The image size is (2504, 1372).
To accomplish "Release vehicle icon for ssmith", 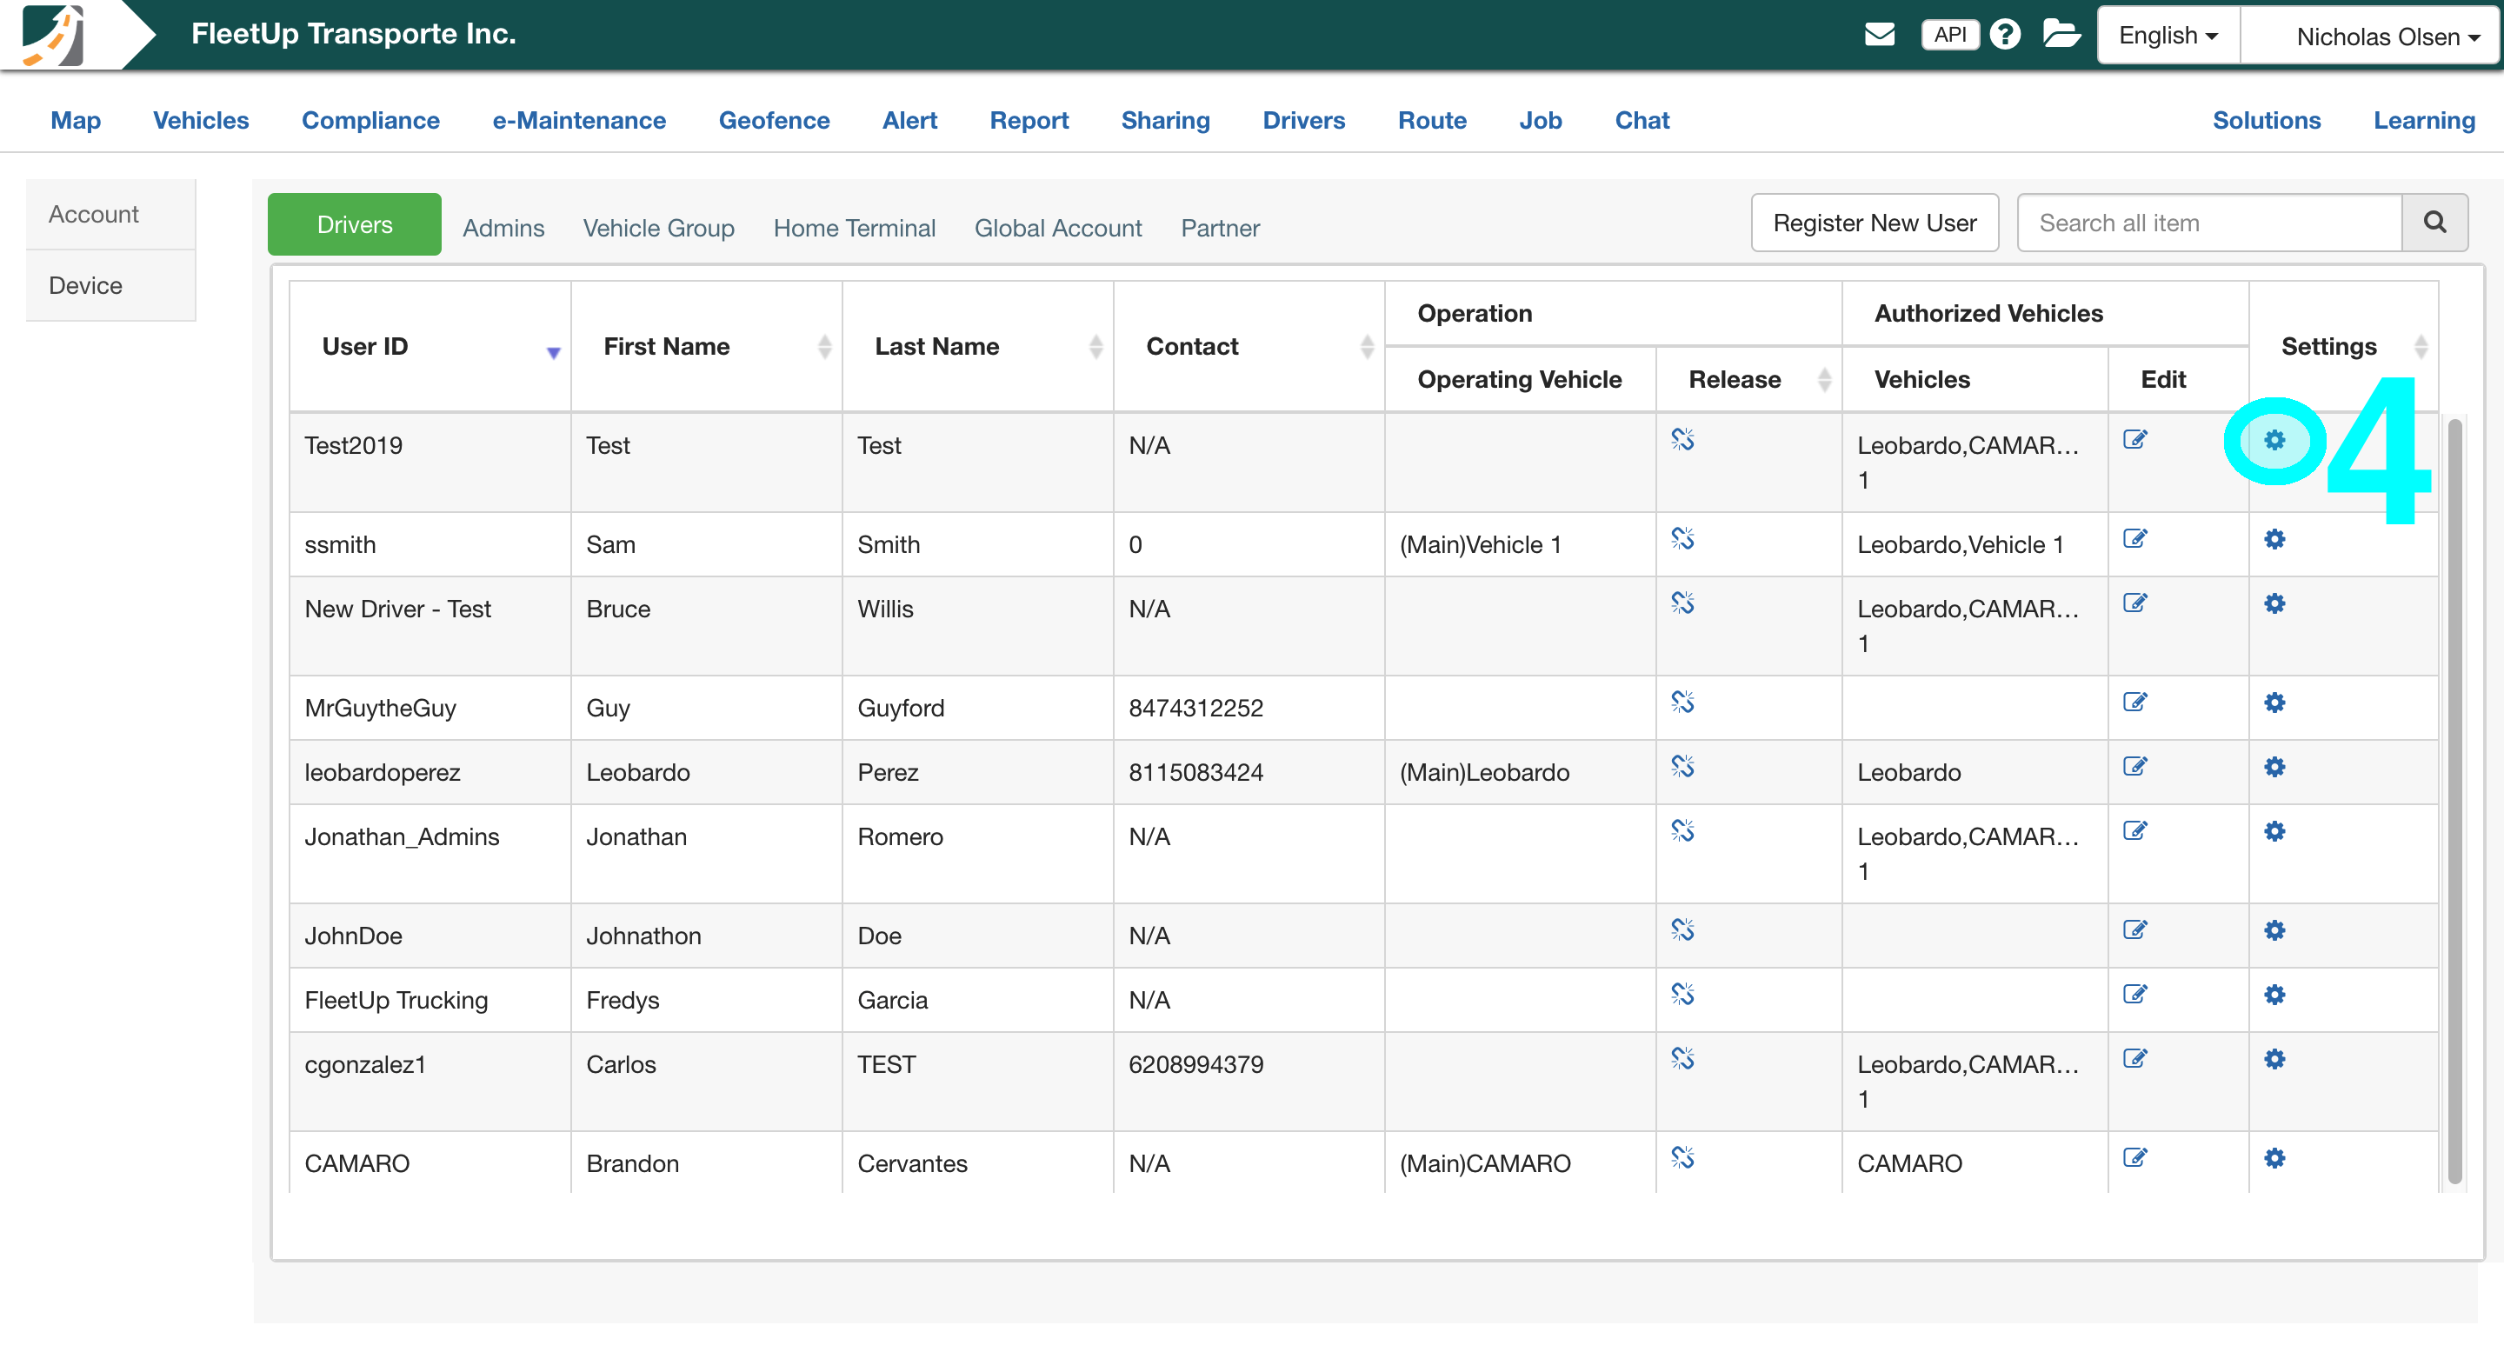I will pyautogui.click(x=1682, y=539).
